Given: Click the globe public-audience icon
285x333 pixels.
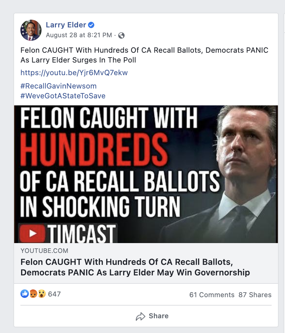Looking at the screenshot, I should (121, 35).
